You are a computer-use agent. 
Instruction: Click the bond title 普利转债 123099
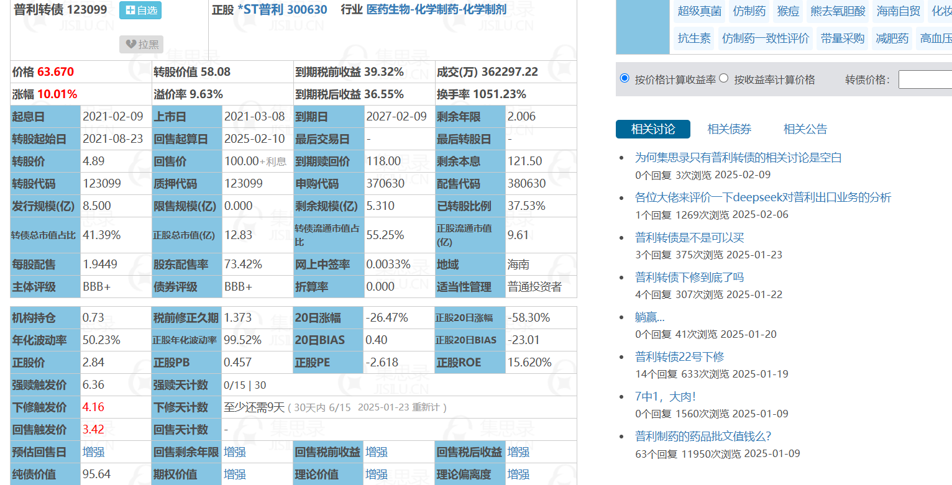(61, 10)
